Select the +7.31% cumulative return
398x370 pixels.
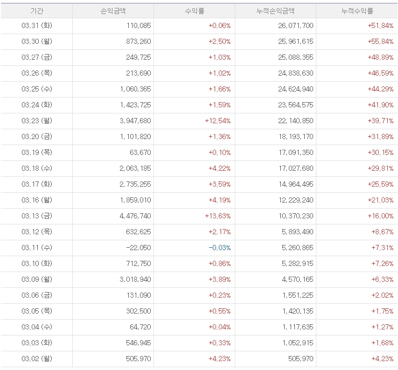tap(382, 248)
